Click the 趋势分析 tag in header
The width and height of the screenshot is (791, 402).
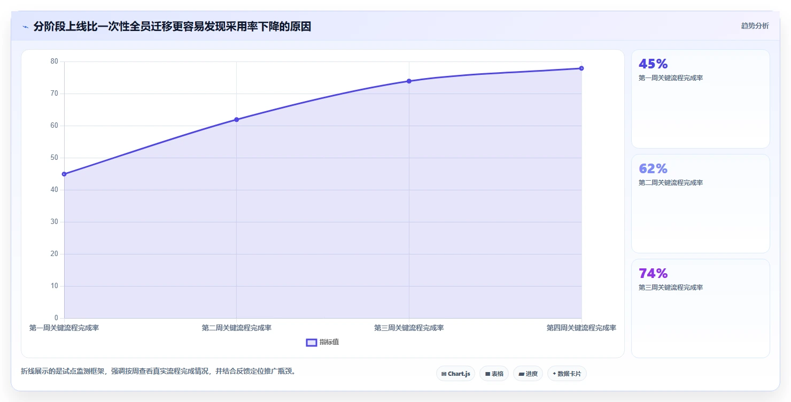tap(755, 26)
